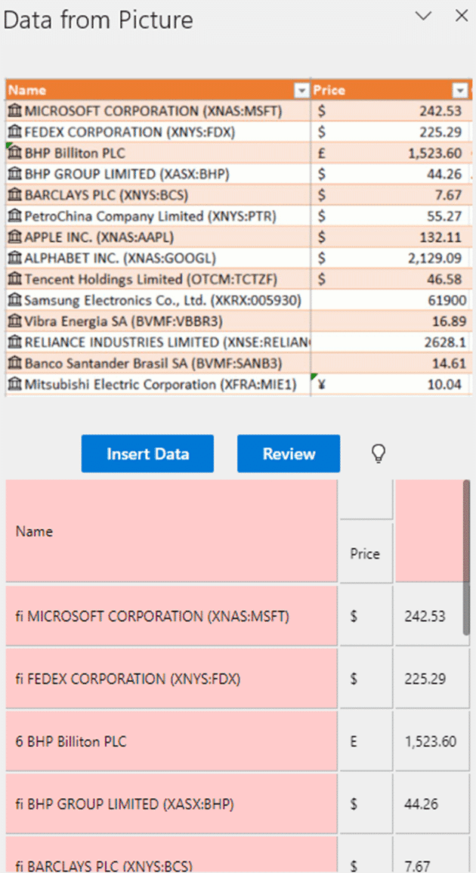Click the 'E' currency cell for BHP Billiton

[x=366, y=741]
